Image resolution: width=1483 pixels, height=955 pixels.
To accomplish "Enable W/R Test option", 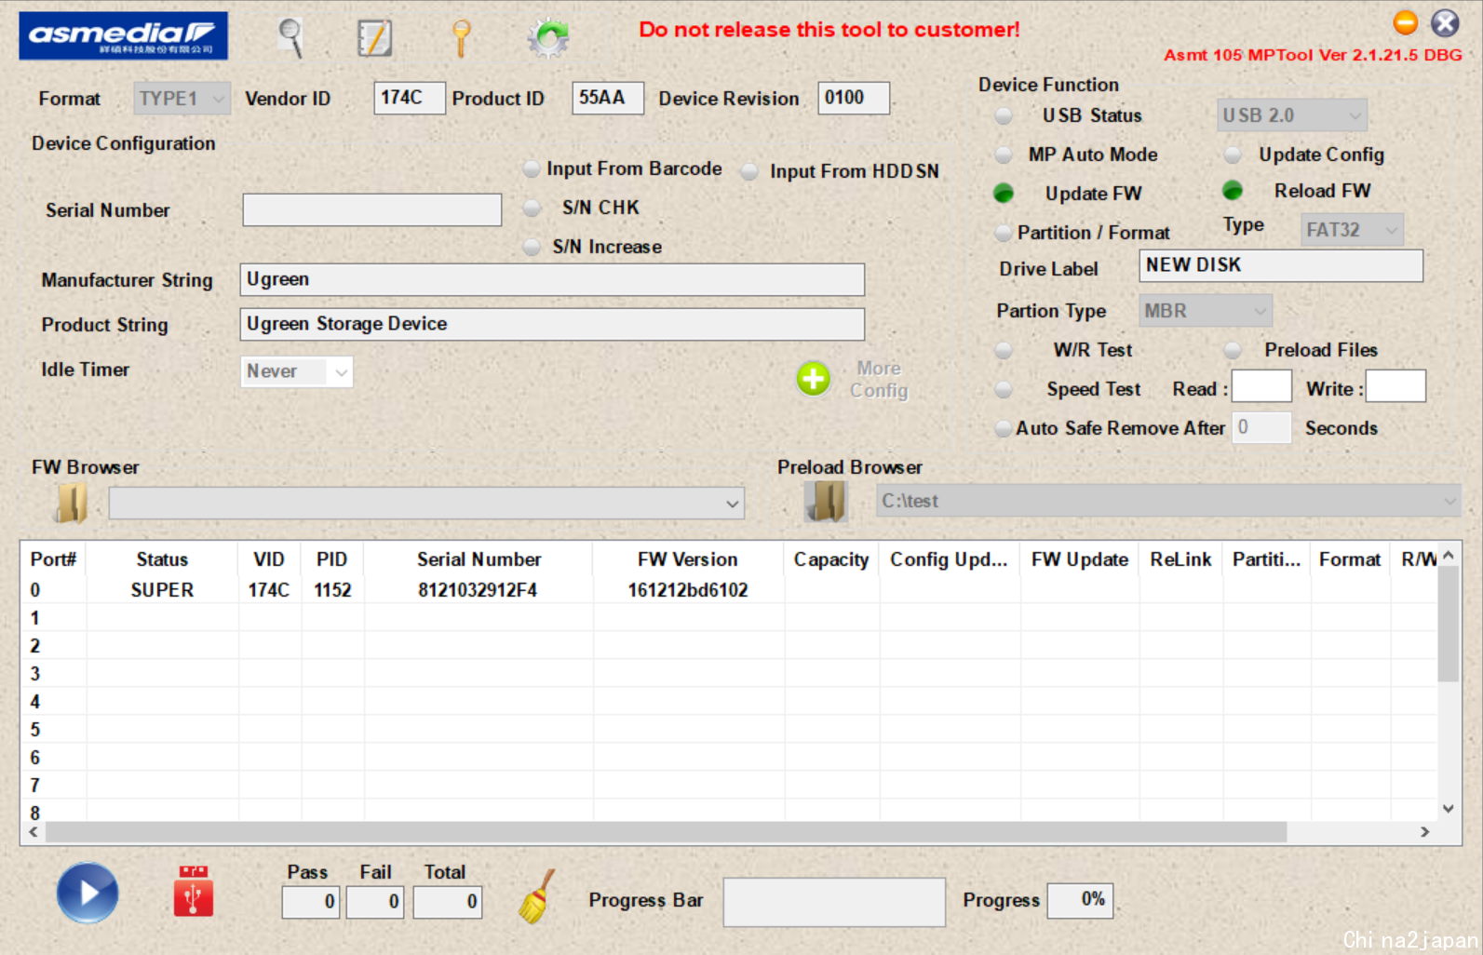I will pos(1004,350).
